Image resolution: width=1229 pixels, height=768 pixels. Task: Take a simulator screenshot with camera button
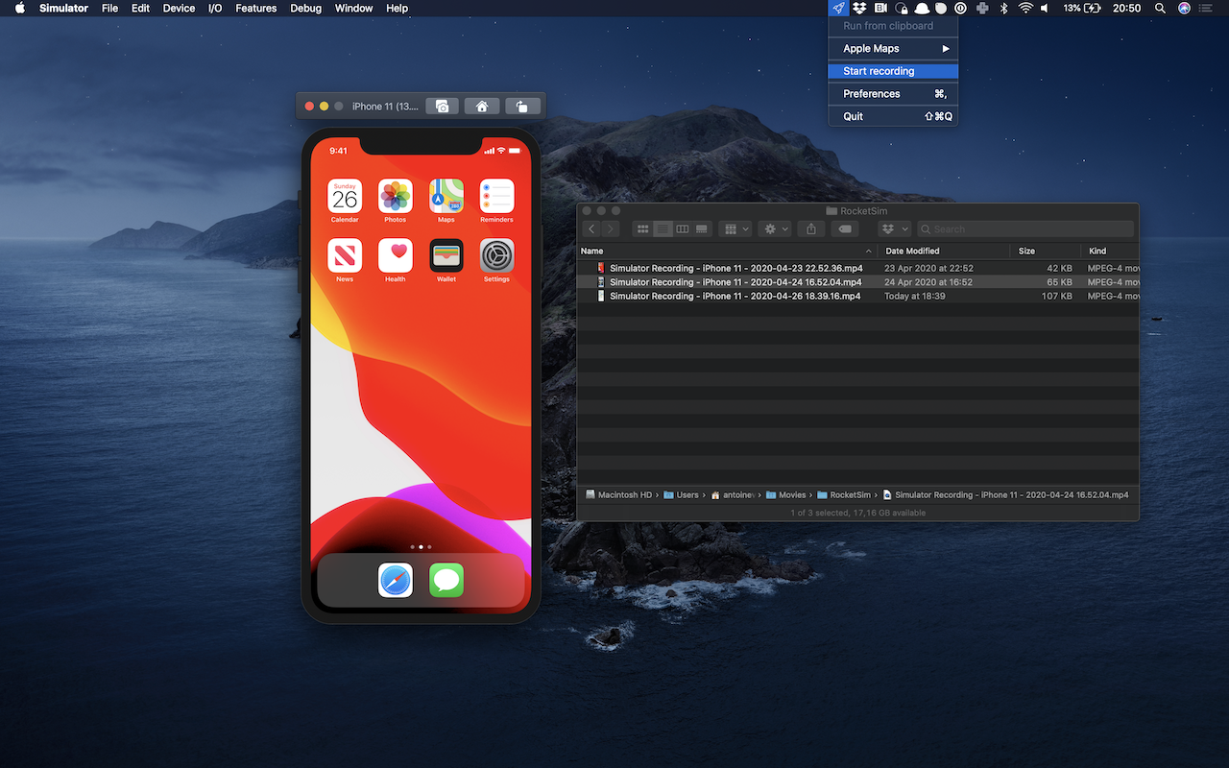tap(442, 107)
